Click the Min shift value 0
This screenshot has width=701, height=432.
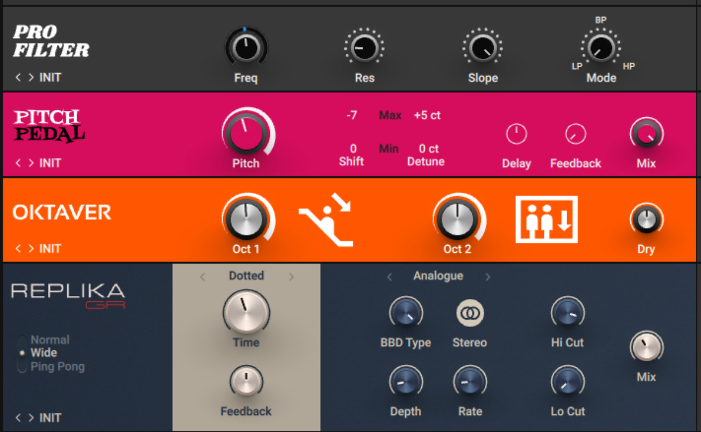(353, 148)
